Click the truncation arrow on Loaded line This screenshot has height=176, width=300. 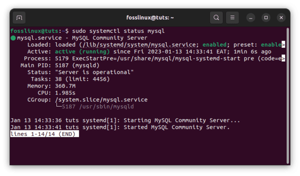pos(283,45)
